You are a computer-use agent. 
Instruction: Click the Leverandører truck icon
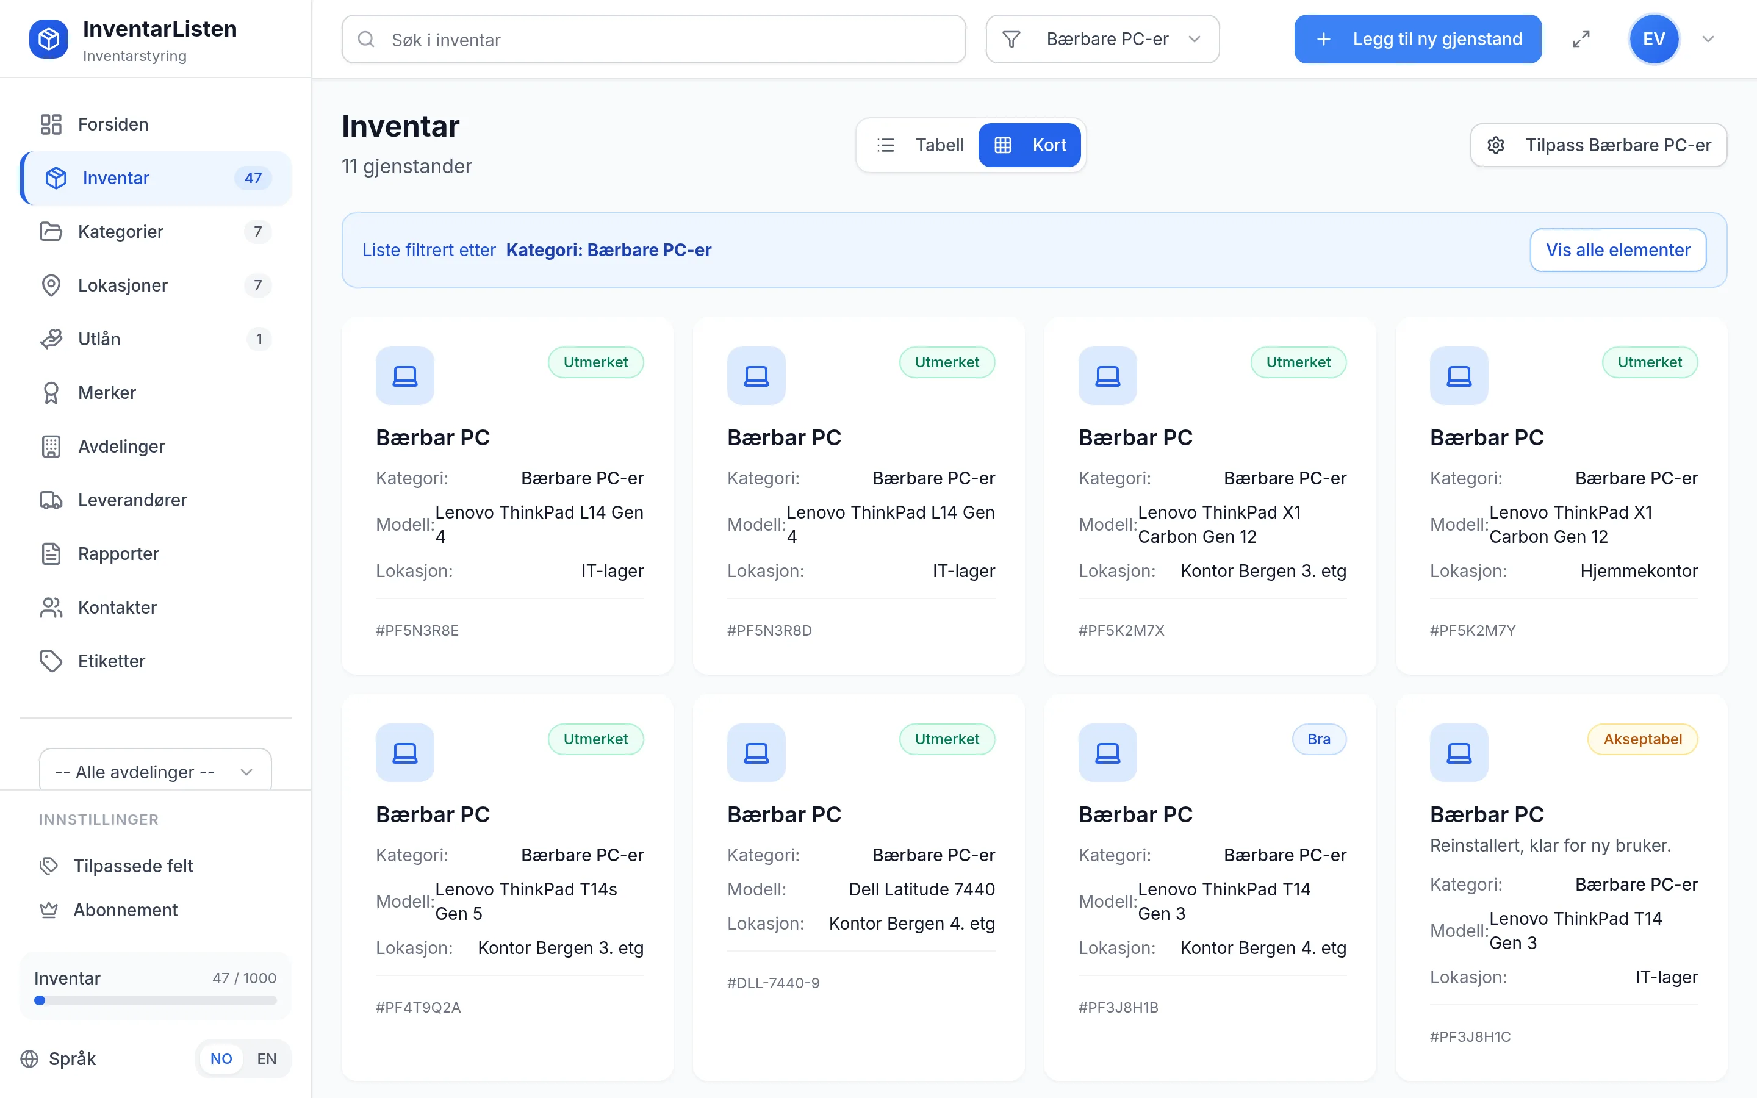coord(51,500)
